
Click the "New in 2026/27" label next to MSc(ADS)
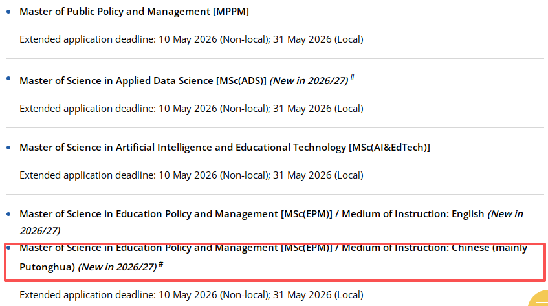pyautogui.click(x=308, y=81)
